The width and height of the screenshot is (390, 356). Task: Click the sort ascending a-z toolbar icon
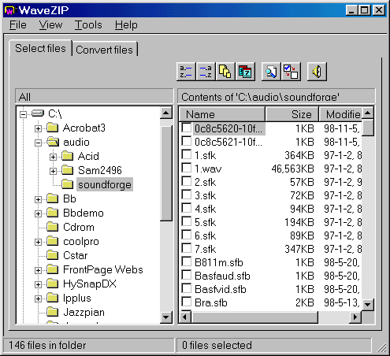click(186, 72)
